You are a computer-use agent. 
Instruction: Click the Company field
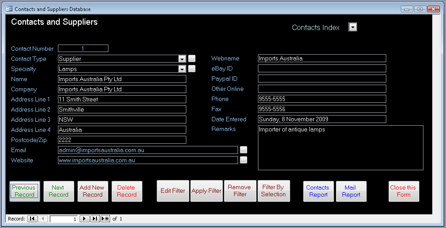tap(122, 89)
